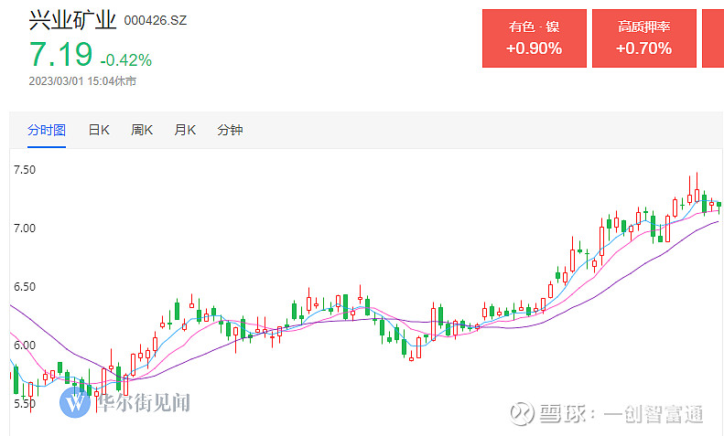Click the 高质押率 +0.70% tile
The height and width of the screenshot is (436, 724).
tap(644, 38)
